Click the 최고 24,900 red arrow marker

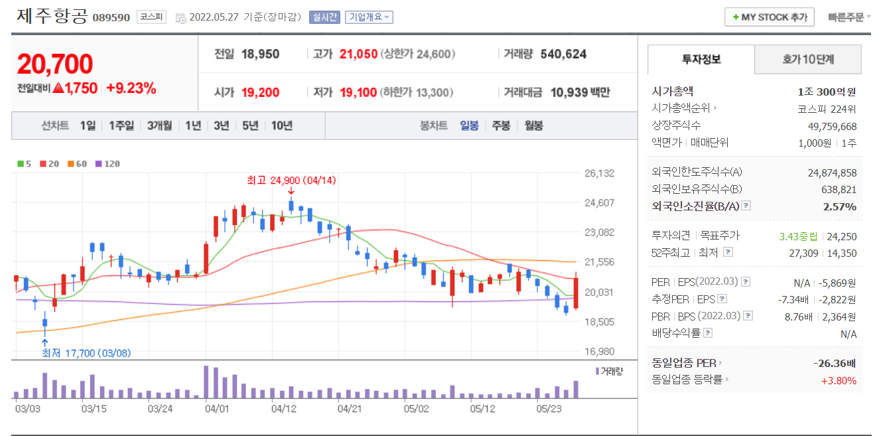click(291, 191)
